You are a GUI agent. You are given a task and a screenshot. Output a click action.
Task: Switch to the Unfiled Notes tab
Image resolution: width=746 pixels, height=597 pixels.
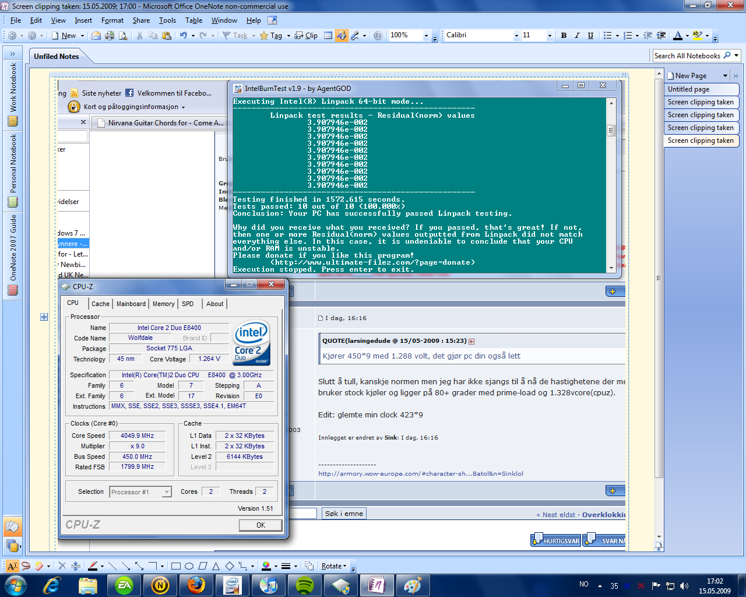57,57
